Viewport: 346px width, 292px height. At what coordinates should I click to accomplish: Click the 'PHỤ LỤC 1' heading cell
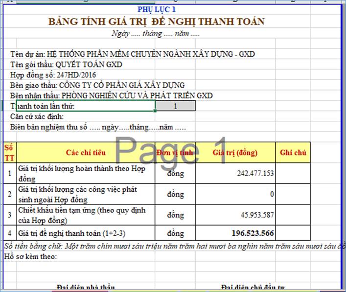(157, 9)
